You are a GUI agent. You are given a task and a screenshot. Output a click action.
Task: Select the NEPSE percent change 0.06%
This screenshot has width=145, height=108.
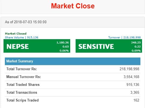64,51
